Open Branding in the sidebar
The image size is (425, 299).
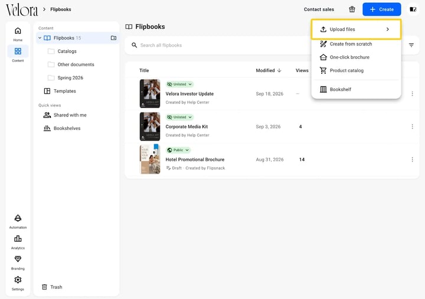tap(18, 262)
